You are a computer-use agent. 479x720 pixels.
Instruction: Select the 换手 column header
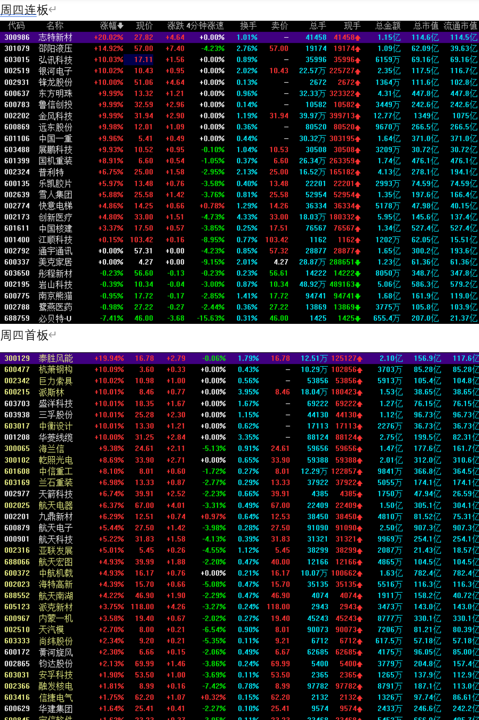pos(248,26)
